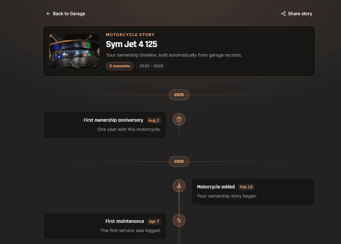Click the Sym Jet 4 125 title

pyautogui.click(x=131, y=44)
